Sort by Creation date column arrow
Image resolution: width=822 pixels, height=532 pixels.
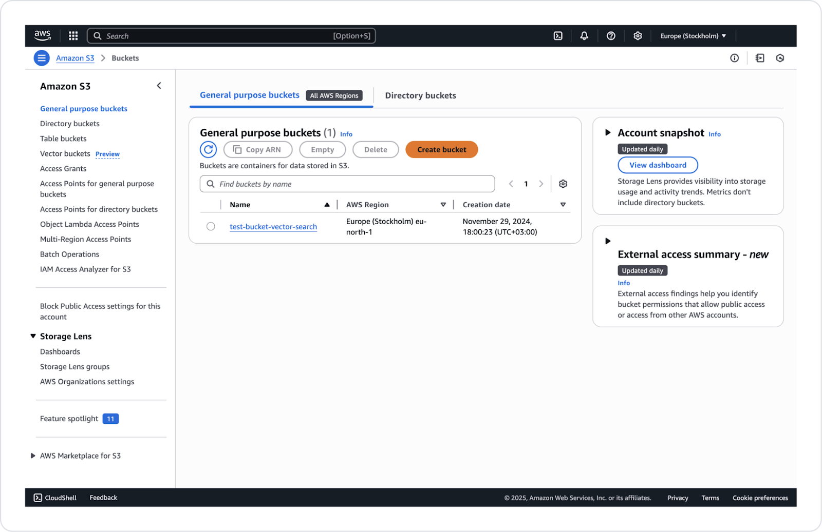coord(563,205)
